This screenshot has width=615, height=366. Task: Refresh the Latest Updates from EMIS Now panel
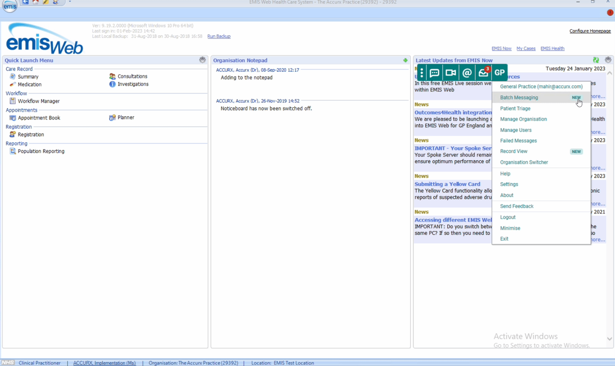[596, 60]
